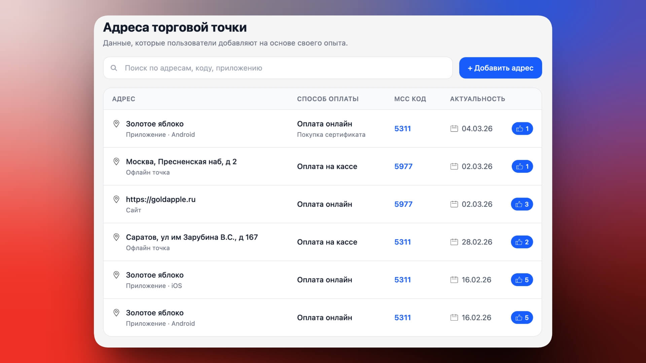Click the МСС код column header
The height and width of the screenshot is (363, 646).
click(x=410, y=99)
